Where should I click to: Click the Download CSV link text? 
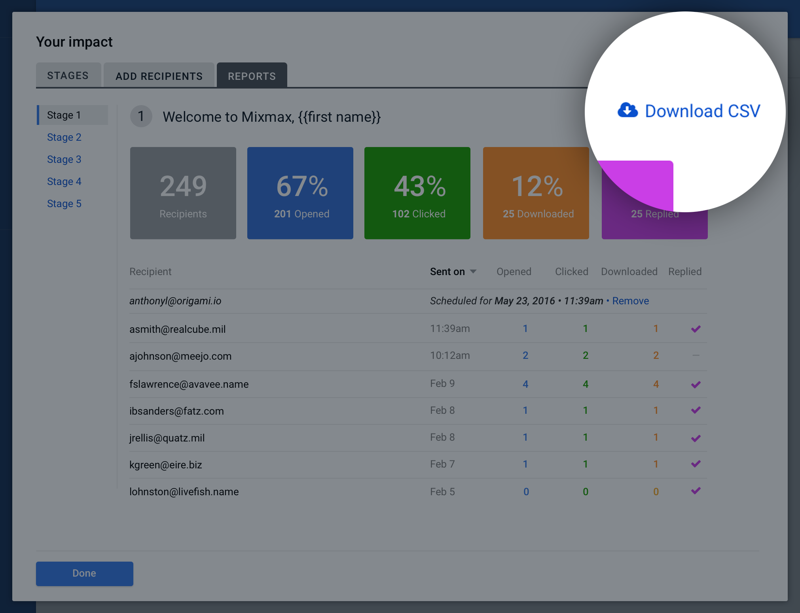click(702, 111)
